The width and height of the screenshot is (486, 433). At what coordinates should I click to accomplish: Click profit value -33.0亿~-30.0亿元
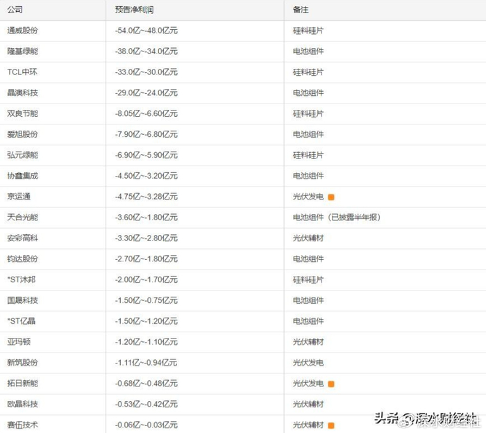(x=146, y=72)
